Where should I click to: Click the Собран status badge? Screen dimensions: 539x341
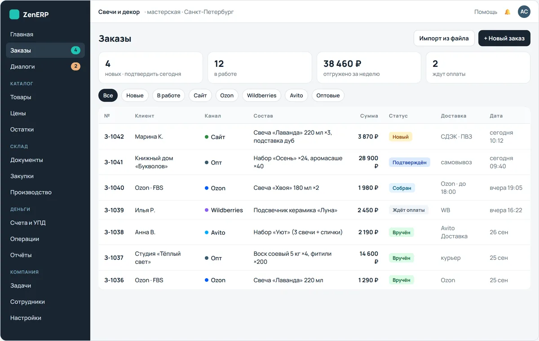(402, 188)
